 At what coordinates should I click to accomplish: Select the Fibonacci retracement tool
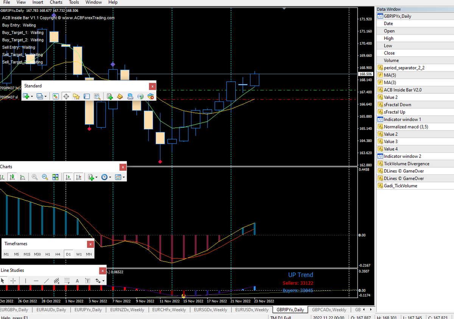67,281
